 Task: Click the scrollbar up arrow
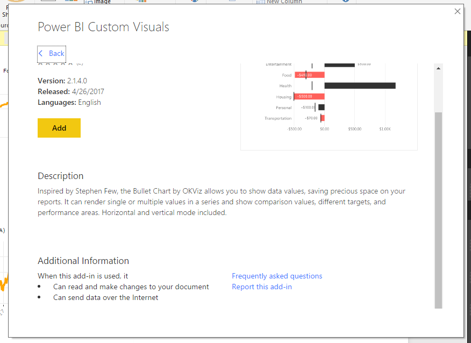[x=438, y=68]
